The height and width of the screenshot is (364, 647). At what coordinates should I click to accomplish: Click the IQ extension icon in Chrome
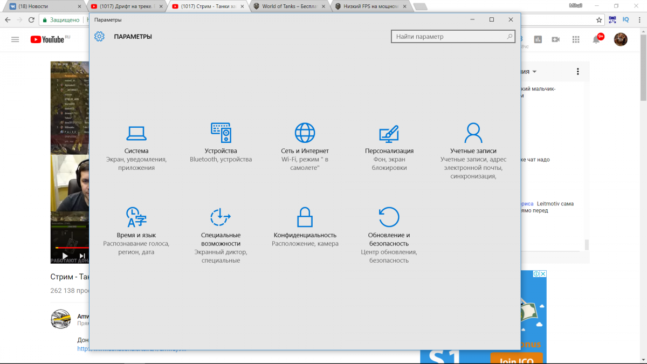click(x=626, y=19)
